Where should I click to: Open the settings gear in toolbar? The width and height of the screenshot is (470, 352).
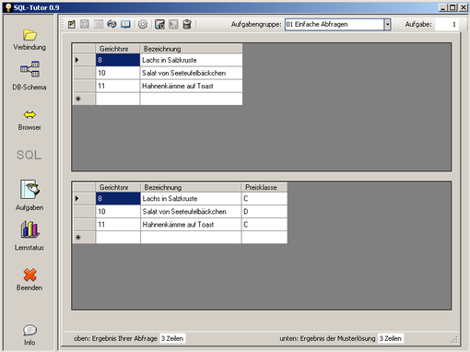tap(143, 24)
